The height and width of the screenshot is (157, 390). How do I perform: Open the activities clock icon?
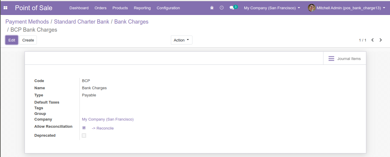click(x=222, y=8)
